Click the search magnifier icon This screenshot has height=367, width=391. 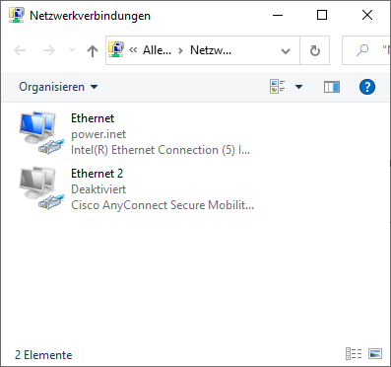click(x=362, y=50)
